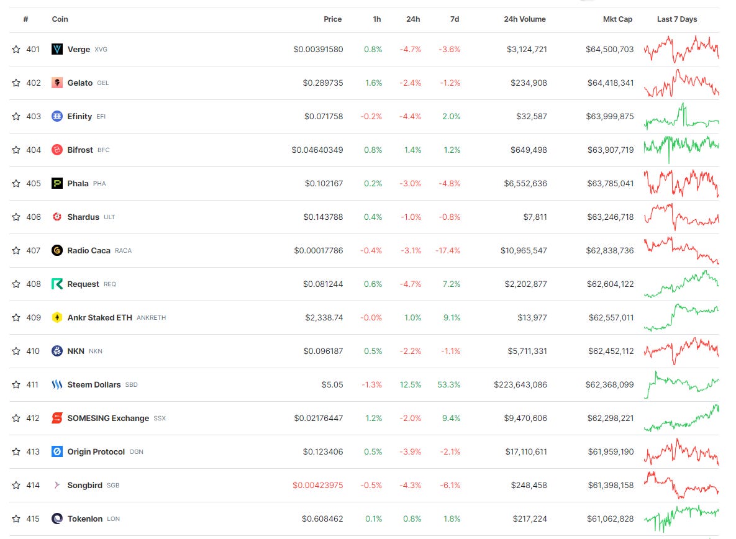The width and height of the screenshot is (736, 539).
Task: Sort by 24h Volume column header
Action: point(525,19)
